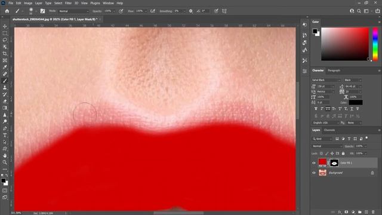382x215 pixels.
Task: Toggle All Caps in Character panel
Action: tap(328, 109)
